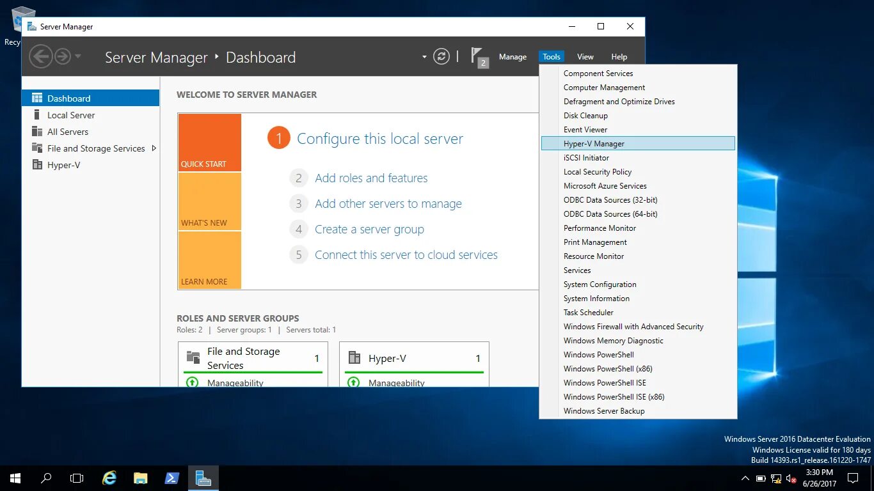
Task: Choose Performance Monitor from Tools menu
Action: tap(638, 228)
